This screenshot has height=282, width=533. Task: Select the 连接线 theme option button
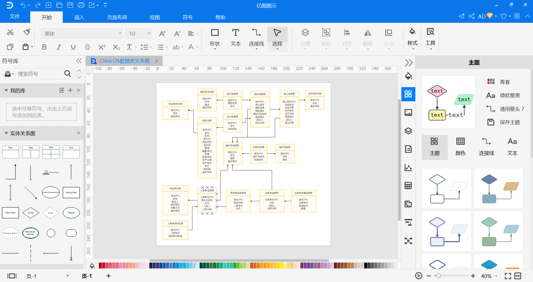[x=486, y=147]
